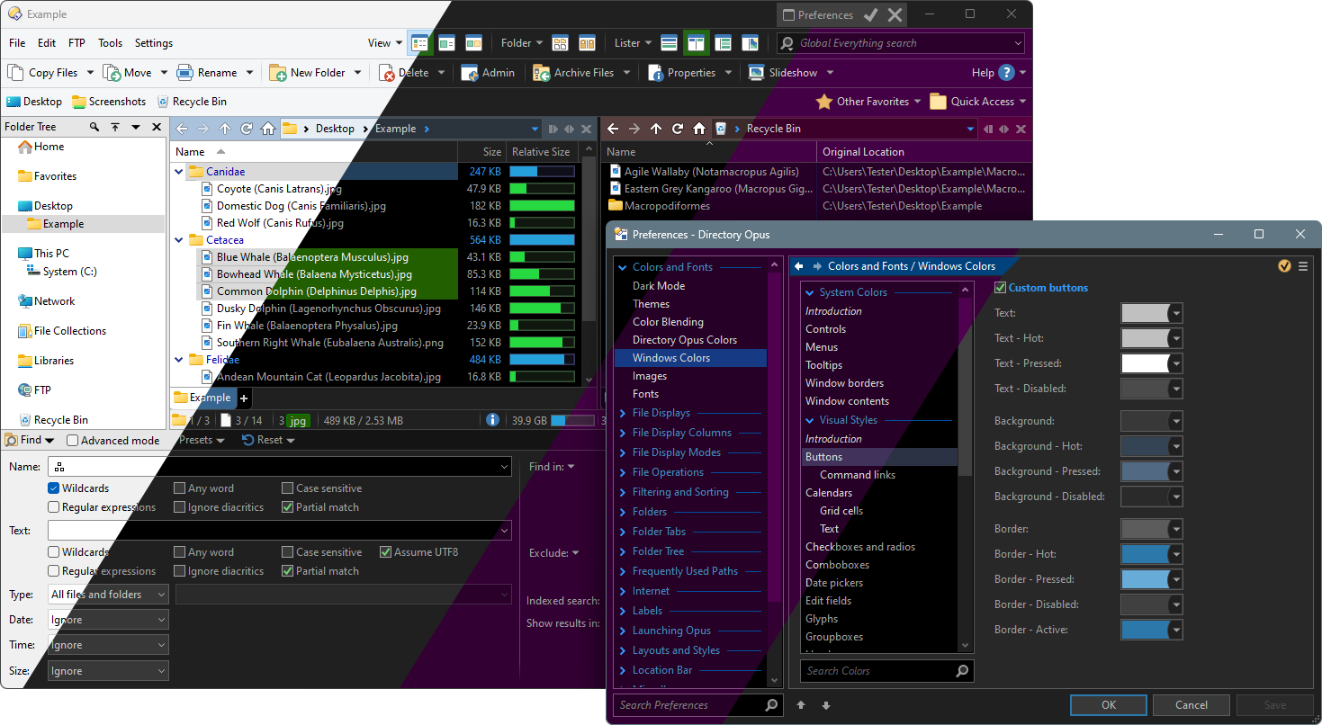Go up to parent folder in left pane
This screenshot has height=725, width=1322.
pos(225,129)
